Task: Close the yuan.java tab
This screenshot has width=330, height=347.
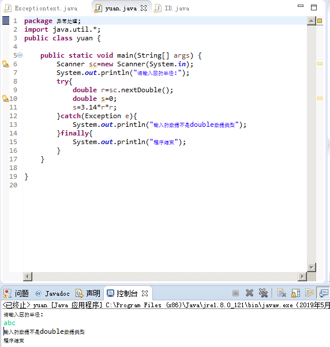Action: pyautogui.click(x=144, y=8)
